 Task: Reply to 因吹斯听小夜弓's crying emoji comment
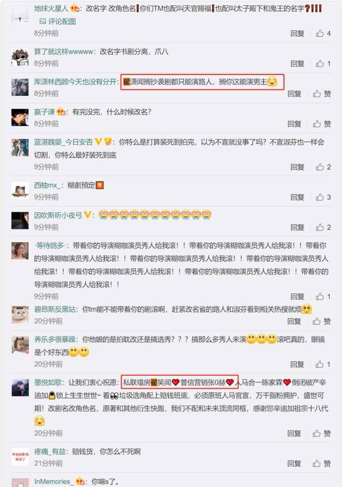click(x=297, y=227)
